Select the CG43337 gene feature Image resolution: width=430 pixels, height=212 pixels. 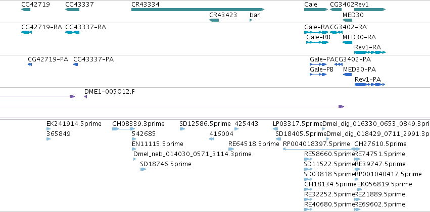(x=72, y=10)
